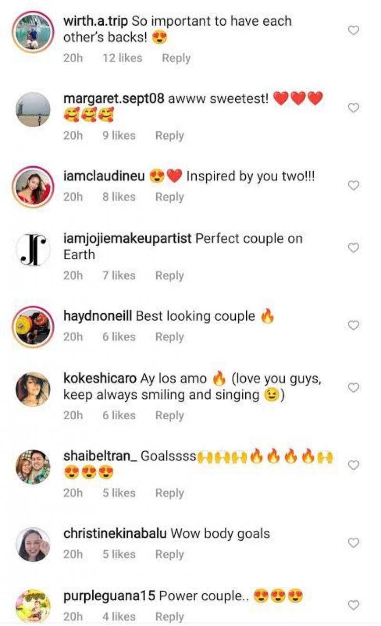This screenshot has height=626, width=381.
Task: View the 5 likes on christinekinabalu's comment
Action: pyautogui.click(x=119, y=555)
